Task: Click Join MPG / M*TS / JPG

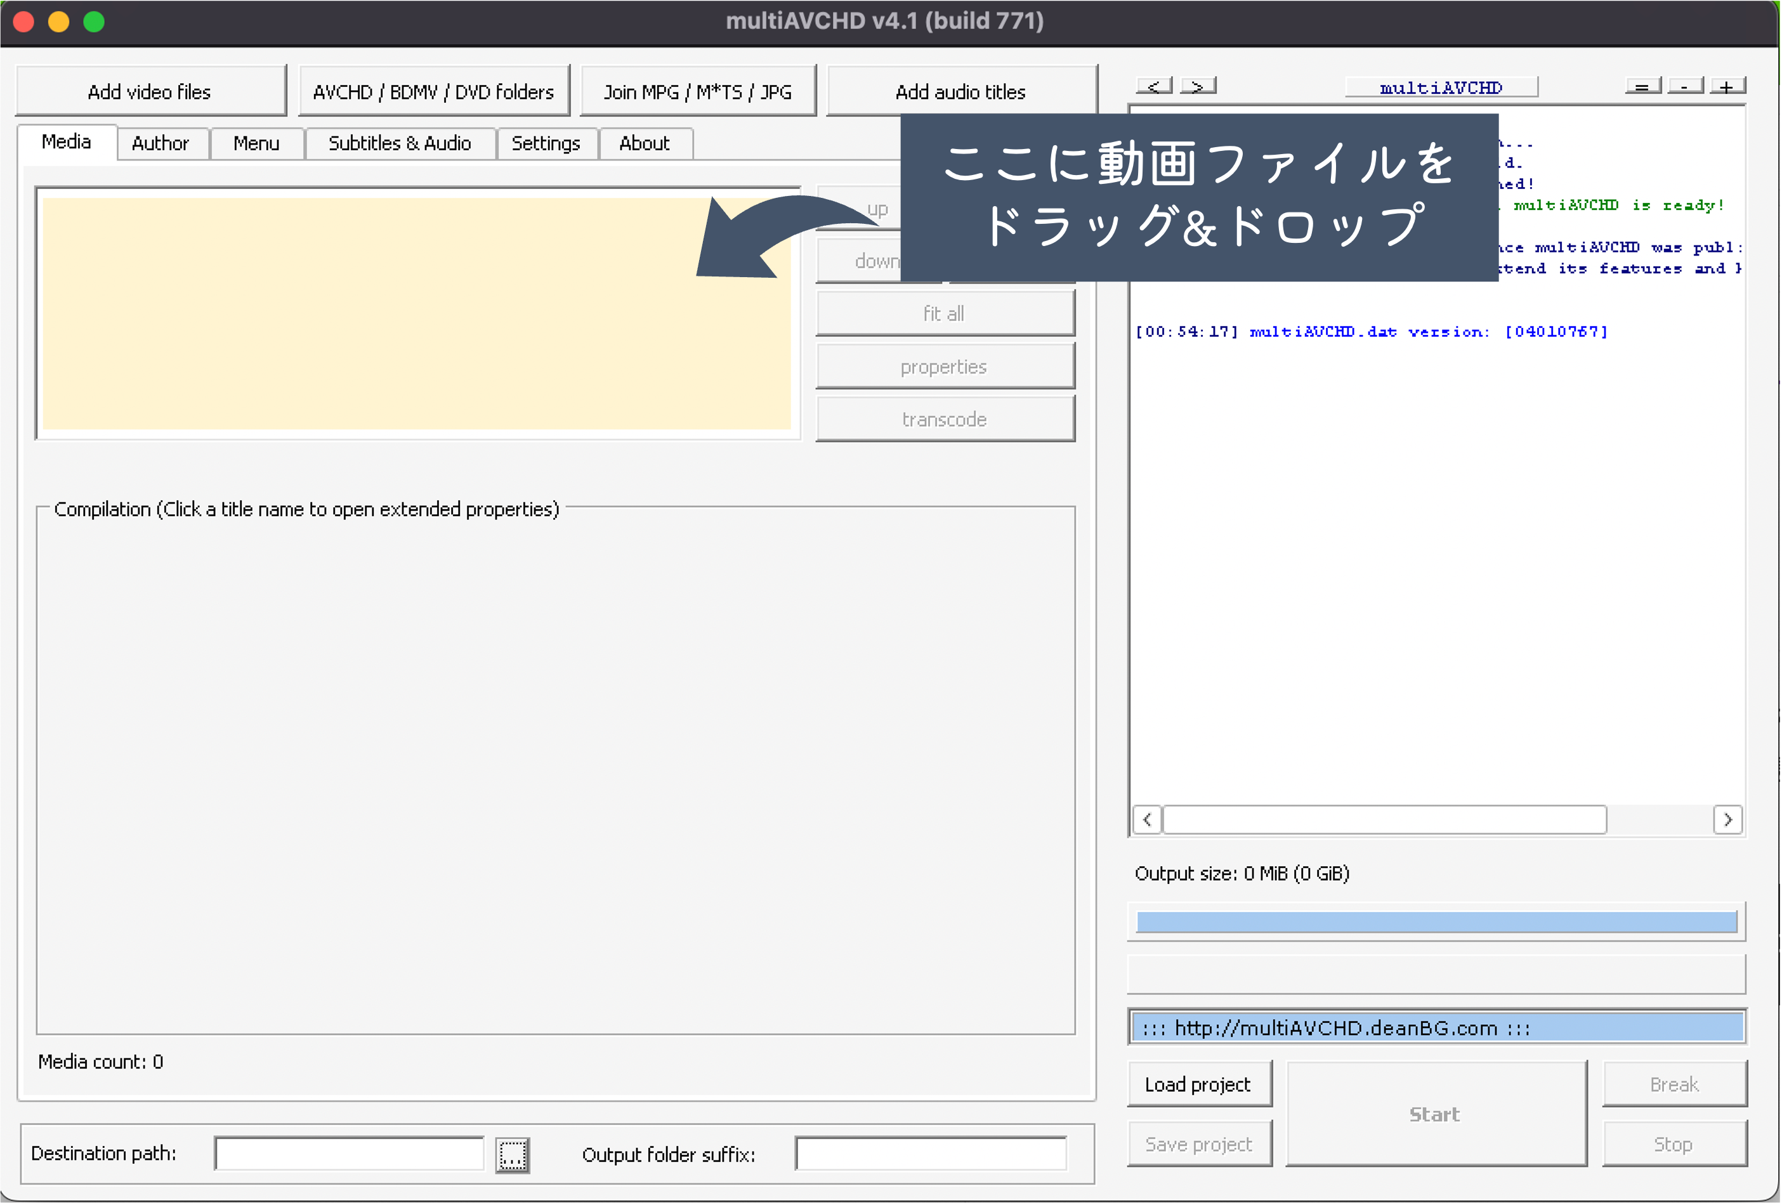Action: 698,91
